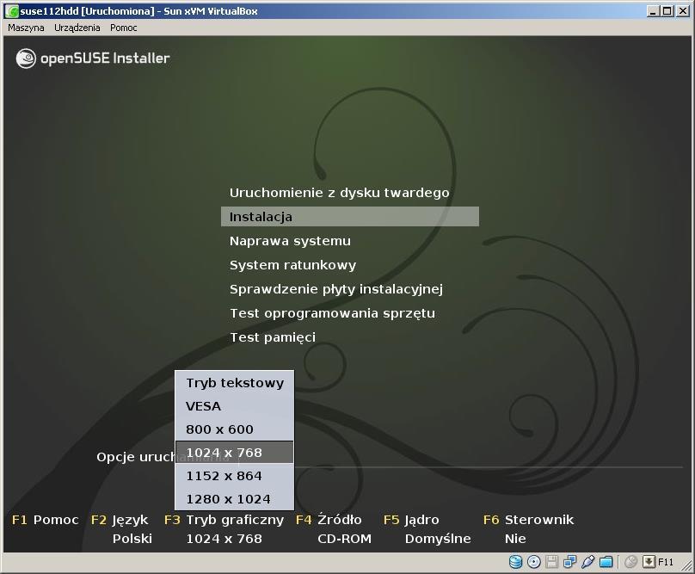Choose 800 x 600 resolution
Viewport: 695px width, 574px height.
(x=235, y=429)
